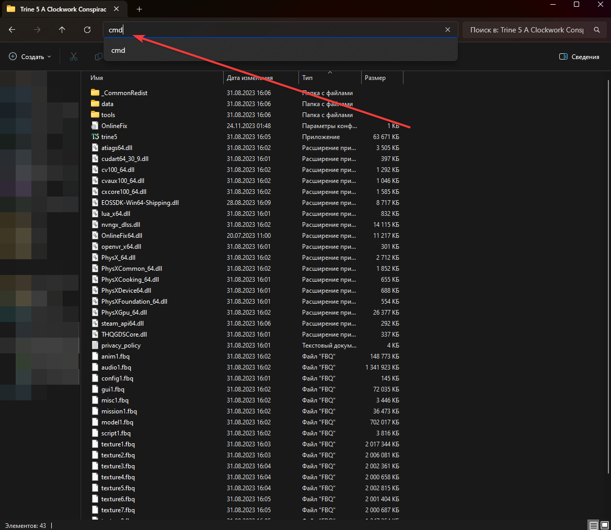Select the file named PhysXGpu_64.dll

(124, 312)
